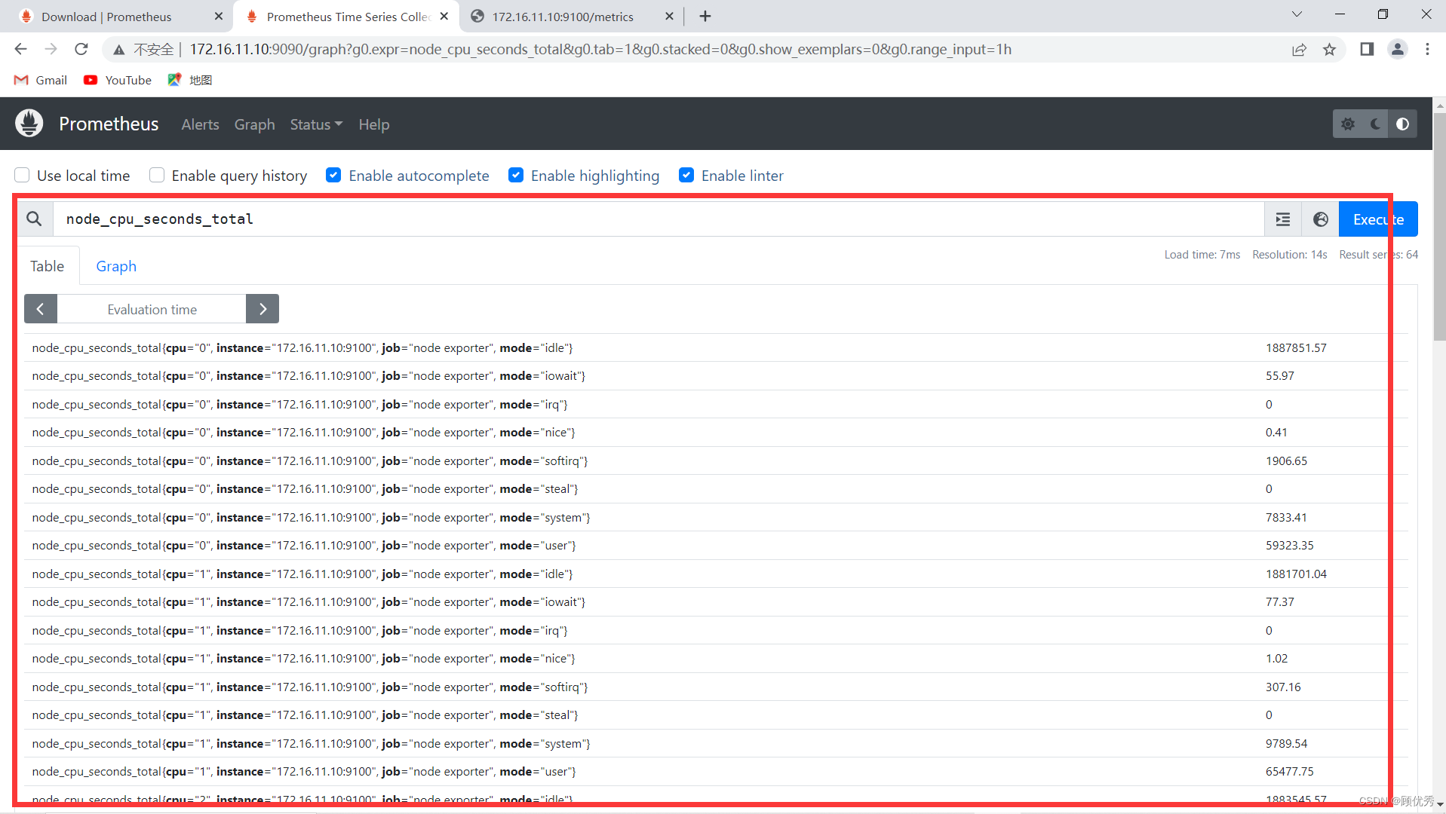Click the search magnifier in query bar
1446x814 pixels.
35,219
